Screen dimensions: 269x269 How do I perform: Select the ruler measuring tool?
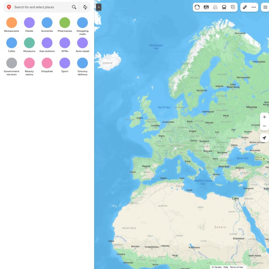[x=245, y=7]
